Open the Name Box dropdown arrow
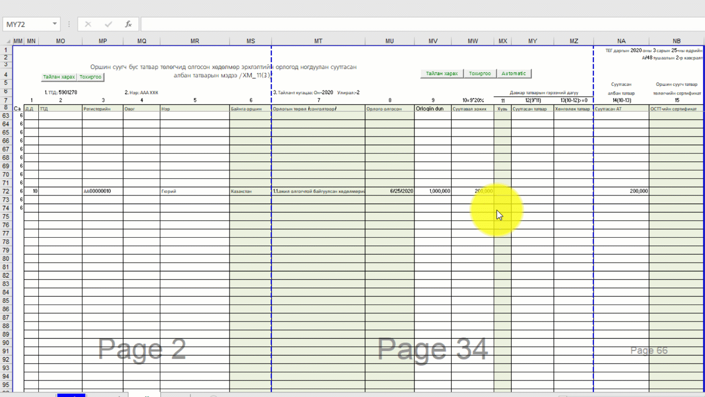 pos(54,24)
